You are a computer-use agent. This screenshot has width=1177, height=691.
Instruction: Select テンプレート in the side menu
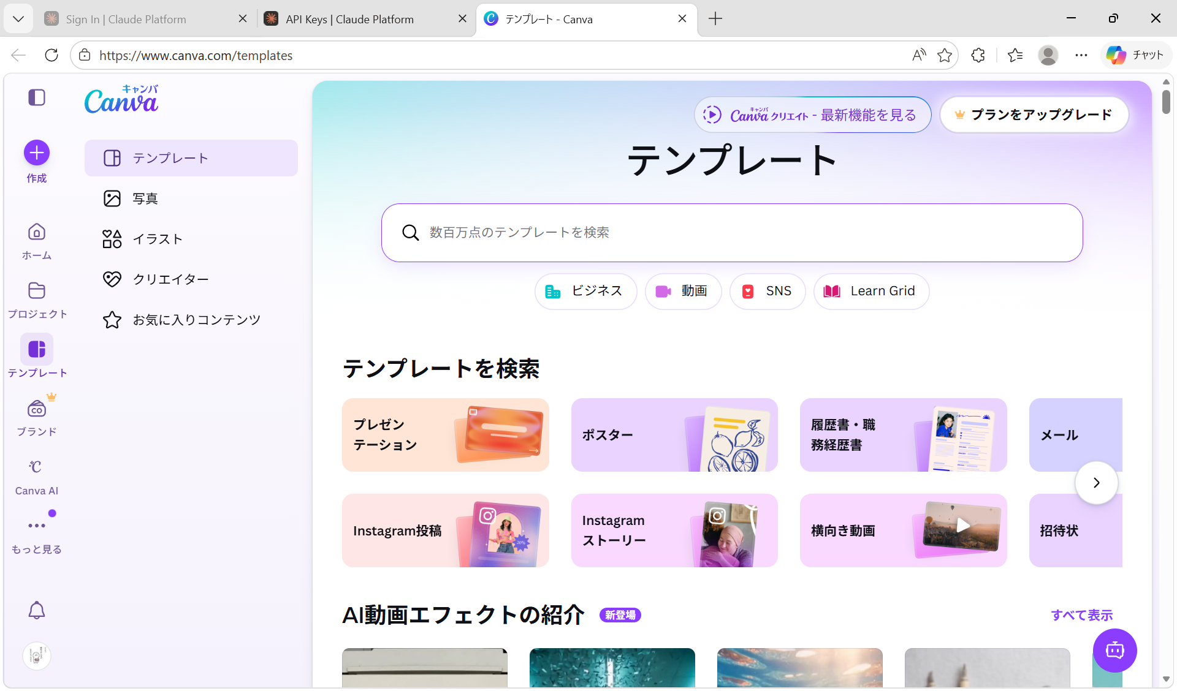pyautogui.click(x=191, y=158)
